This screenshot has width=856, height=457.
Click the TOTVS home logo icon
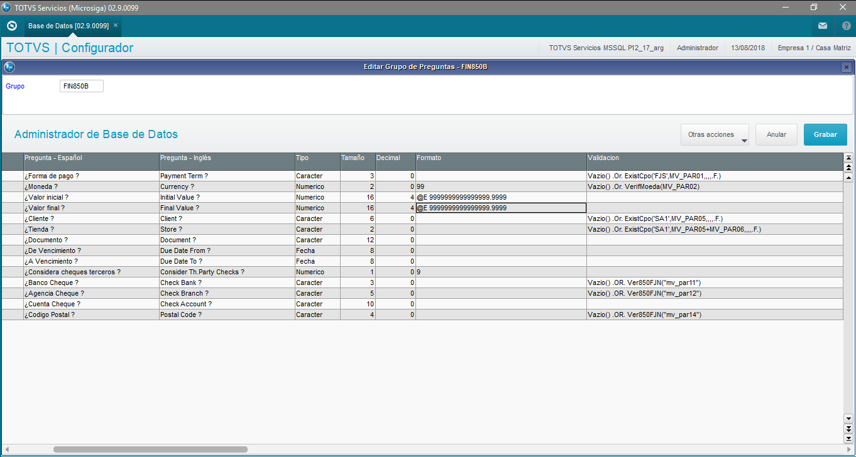click(x=11, y=26)
